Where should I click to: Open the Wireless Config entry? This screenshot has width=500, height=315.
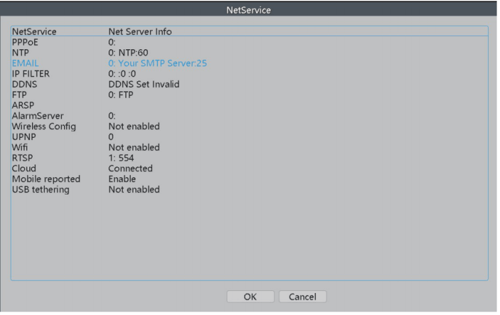[44, 127]
